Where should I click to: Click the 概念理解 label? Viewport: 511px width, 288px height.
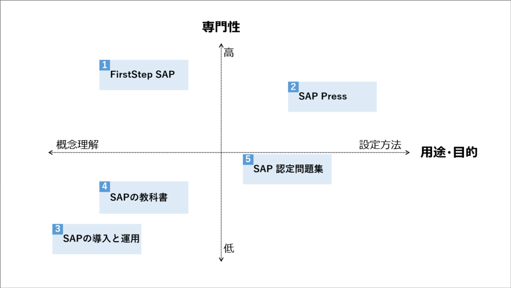tap(77, 145)
